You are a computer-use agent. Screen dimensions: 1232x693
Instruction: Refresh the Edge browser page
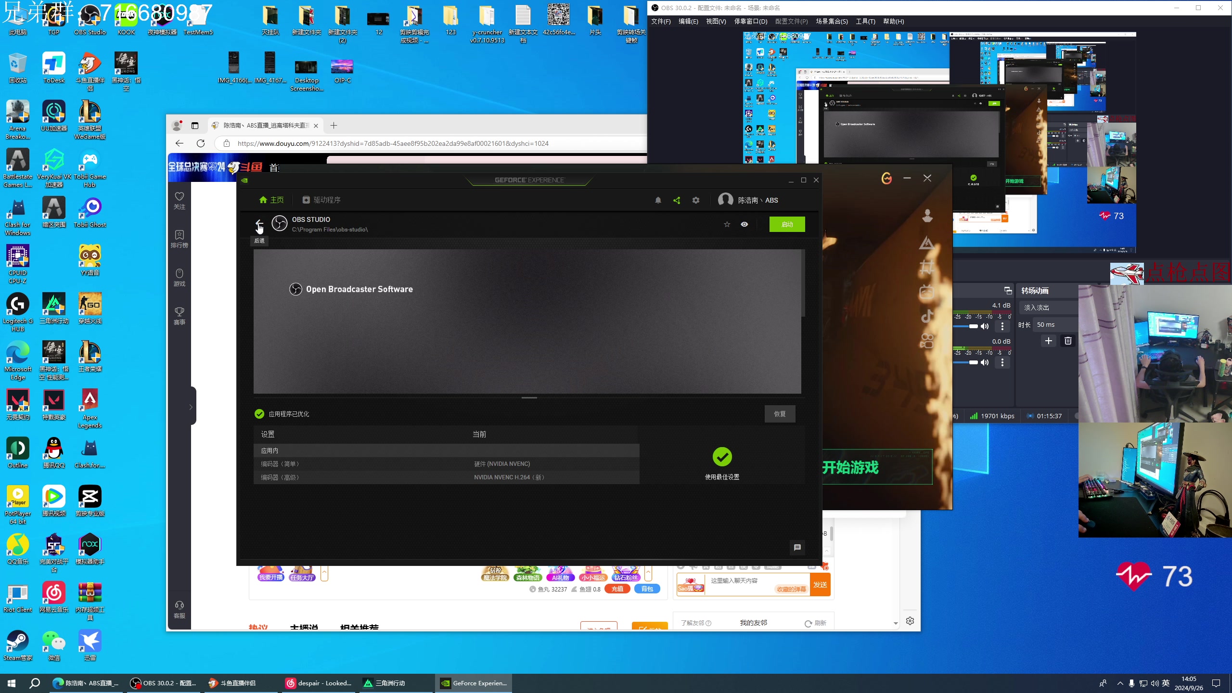point(201,143)
